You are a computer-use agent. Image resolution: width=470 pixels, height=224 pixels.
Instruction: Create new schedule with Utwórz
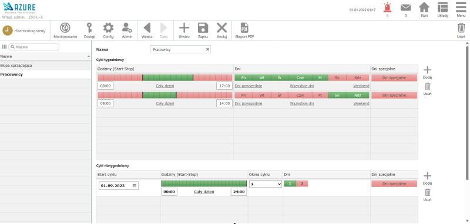point(184,30)
